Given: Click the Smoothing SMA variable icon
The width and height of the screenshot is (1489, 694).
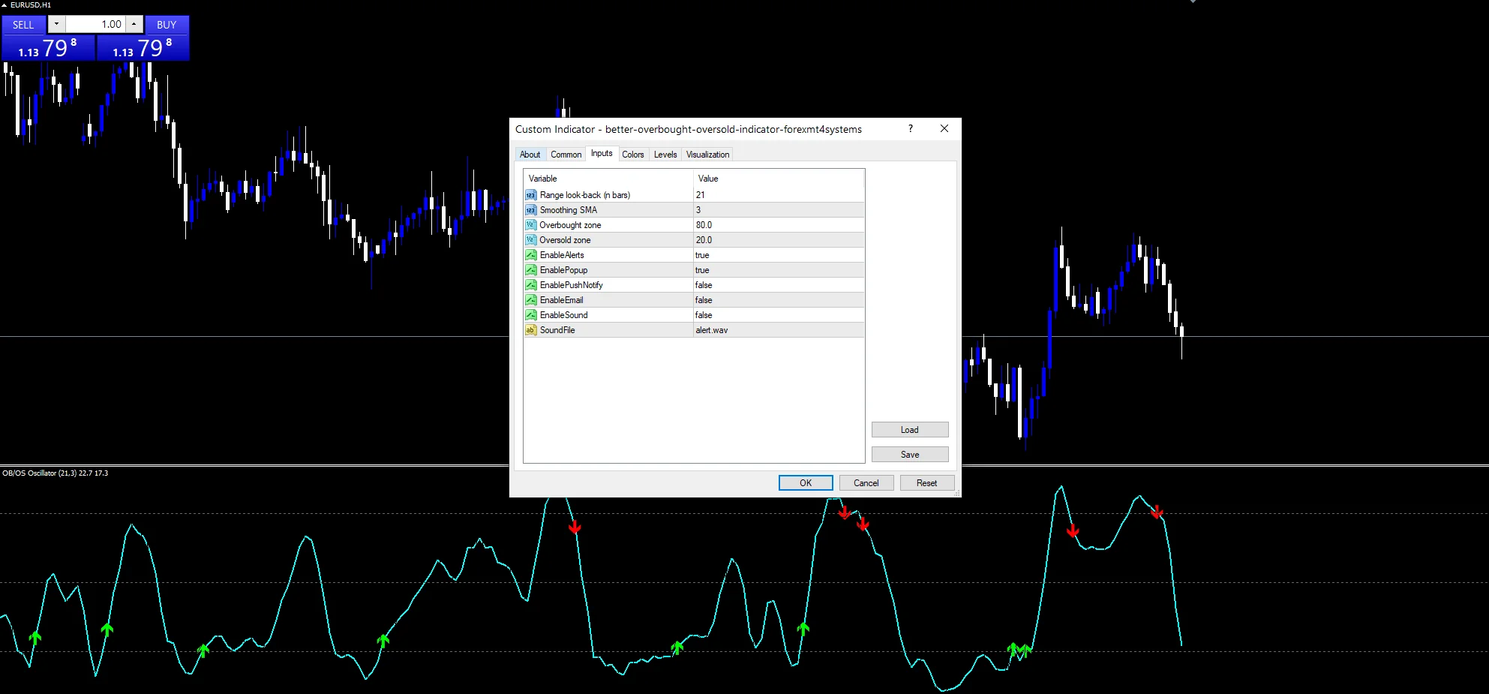Looking at the screenshot, I should click(x=530, y=210).
